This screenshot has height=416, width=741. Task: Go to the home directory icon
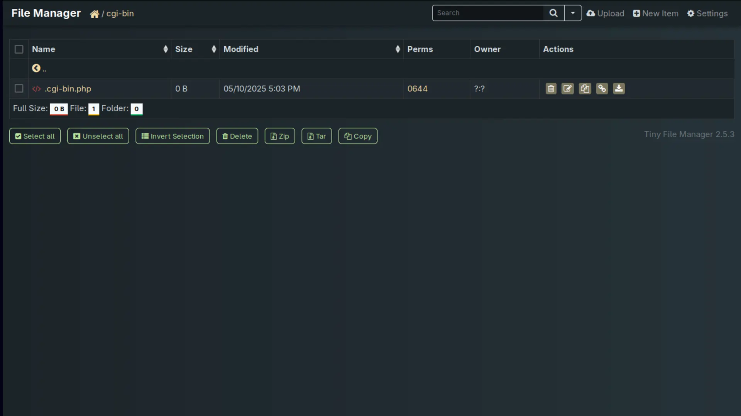click(x=95, y=14)
